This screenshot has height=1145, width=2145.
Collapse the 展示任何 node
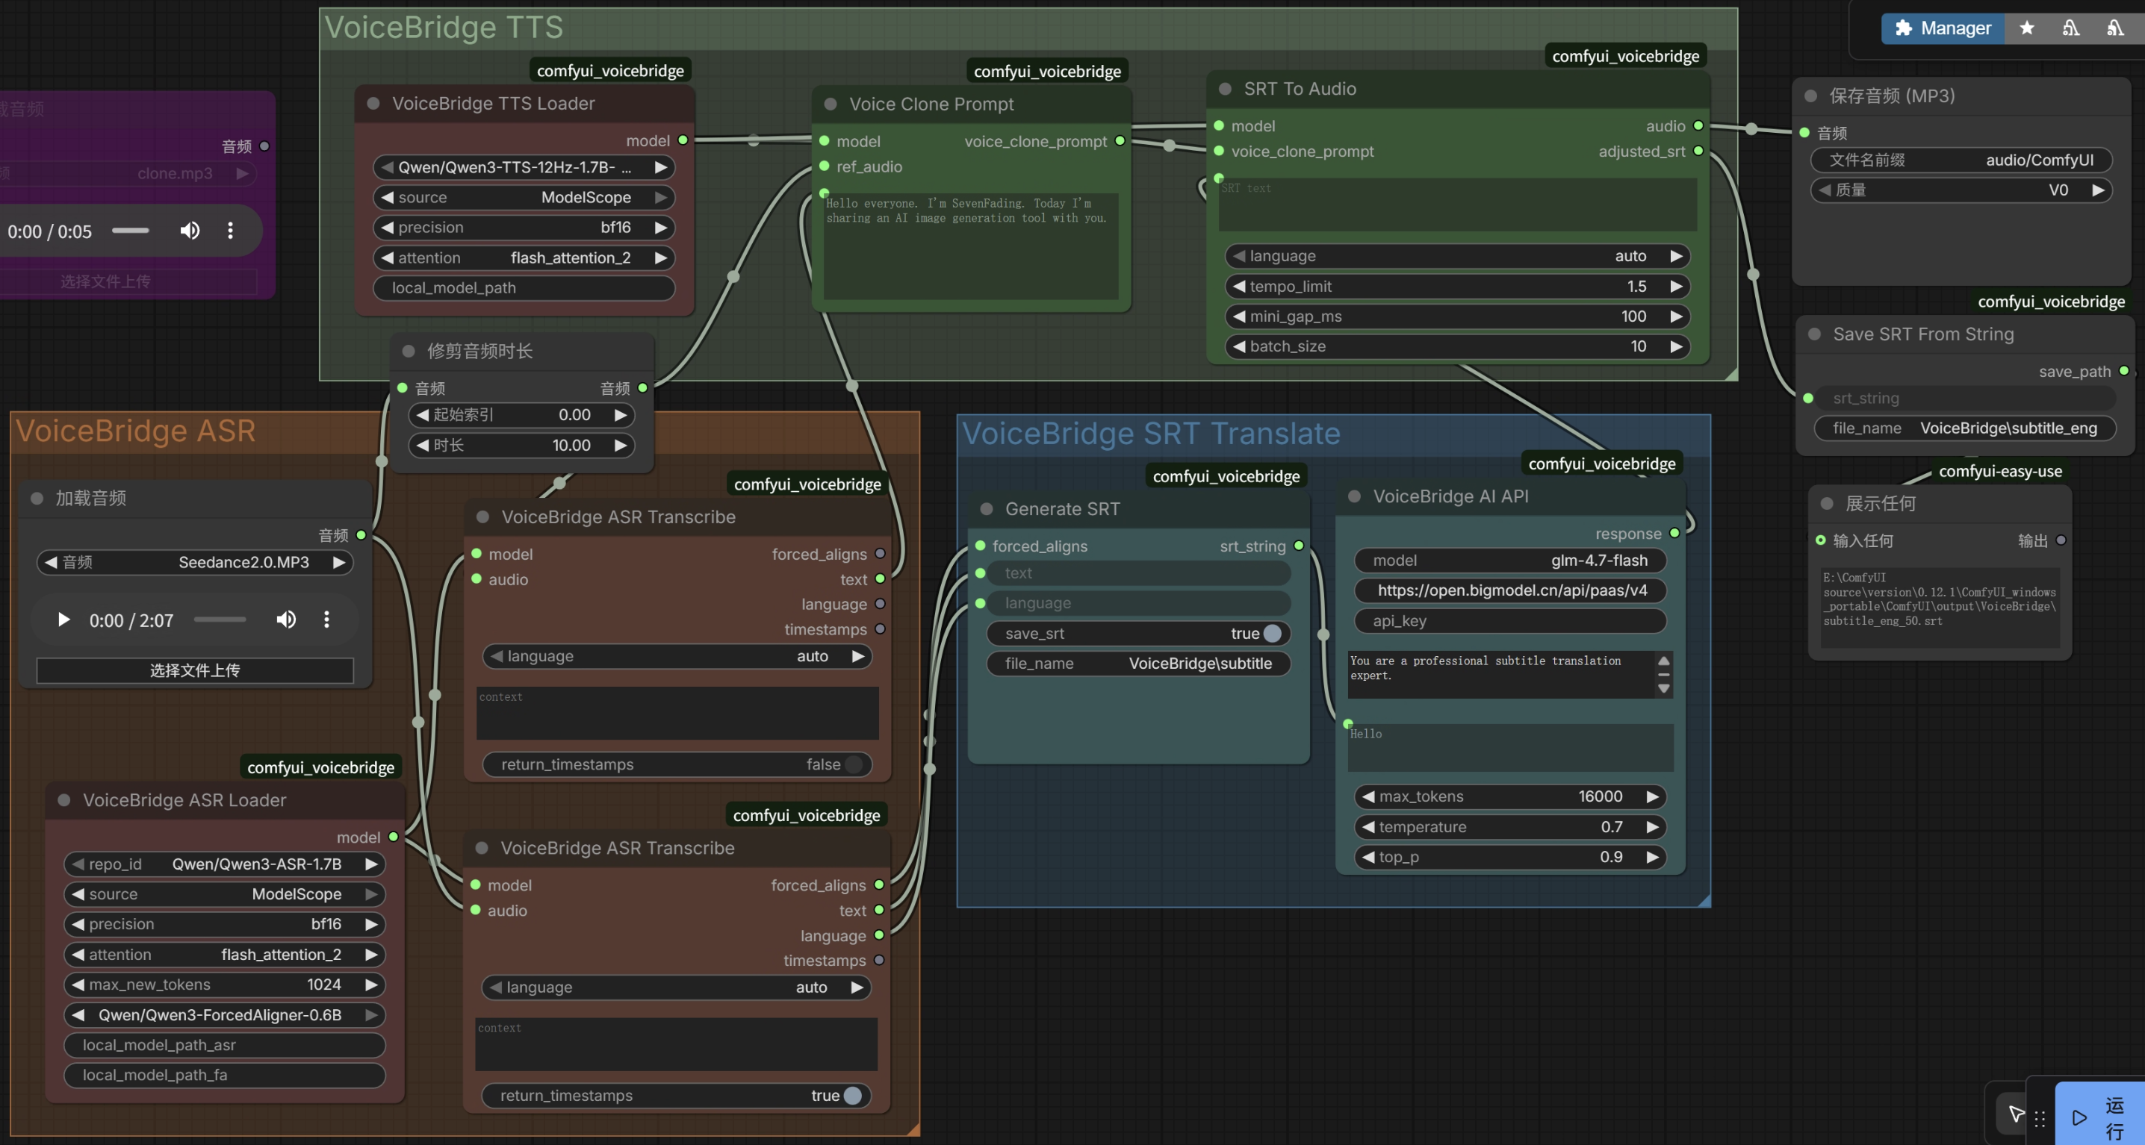click(x=1827, y=505)
